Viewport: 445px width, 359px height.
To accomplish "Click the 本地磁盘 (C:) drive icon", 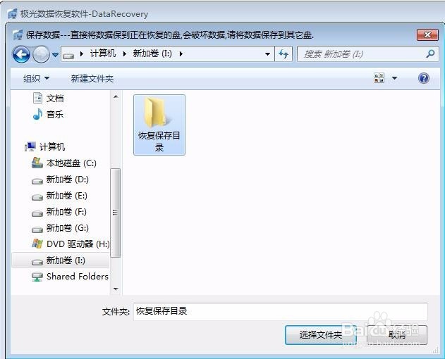I will pos(37,163).
